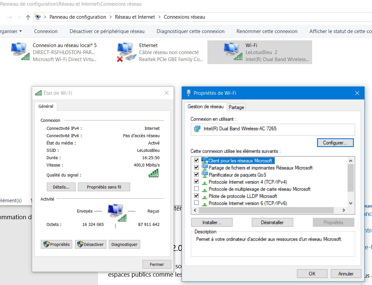Click the back arrow in address bar
The width and height of the screenshot is (372, 285).
click(x=10, y=17)
